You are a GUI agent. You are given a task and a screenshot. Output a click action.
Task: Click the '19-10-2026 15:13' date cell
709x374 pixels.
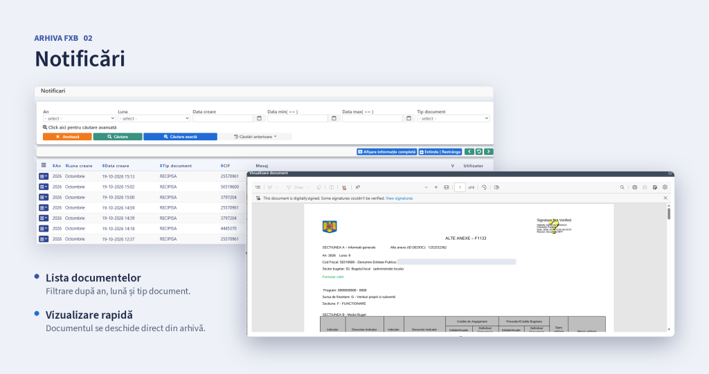[x=118, y=176]
